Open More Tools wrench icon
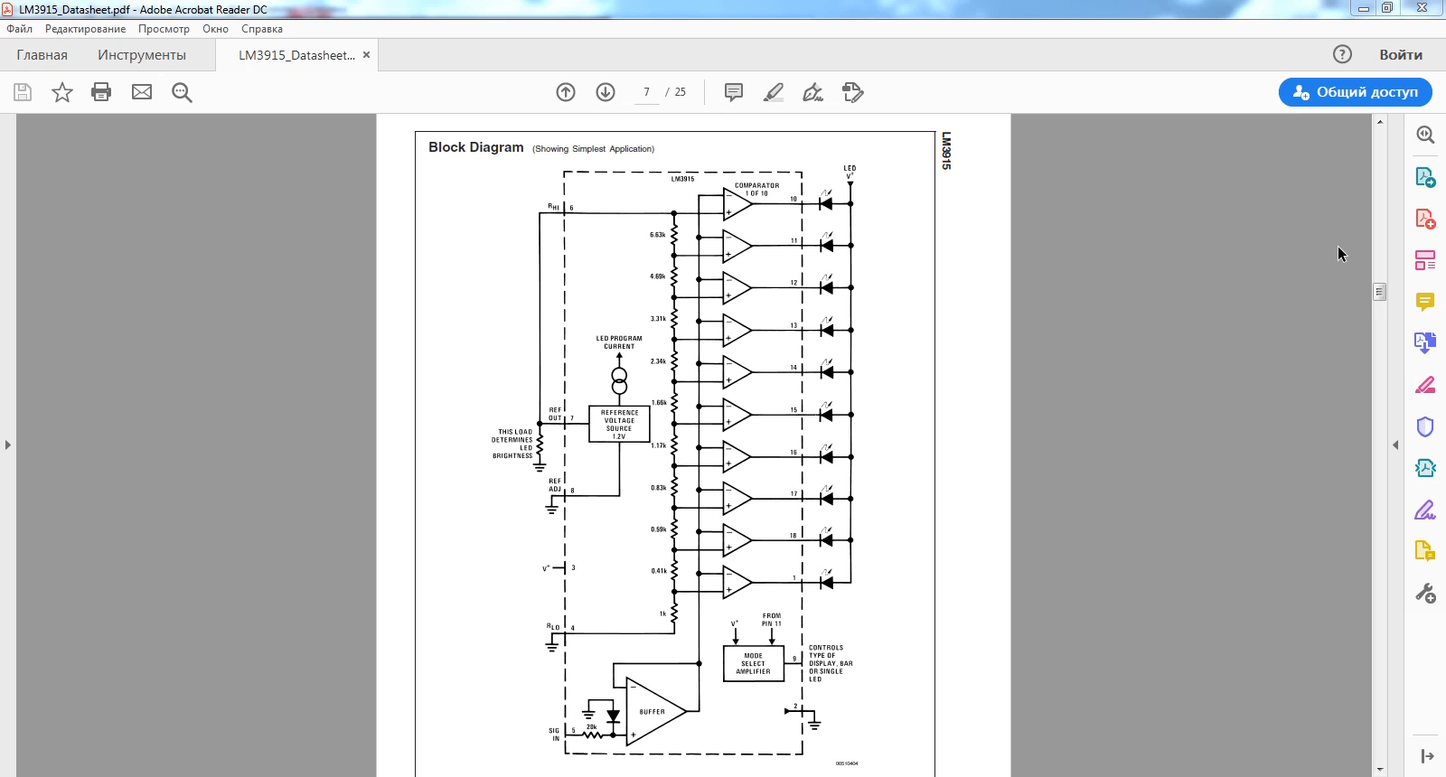 tap(1425, 594)
